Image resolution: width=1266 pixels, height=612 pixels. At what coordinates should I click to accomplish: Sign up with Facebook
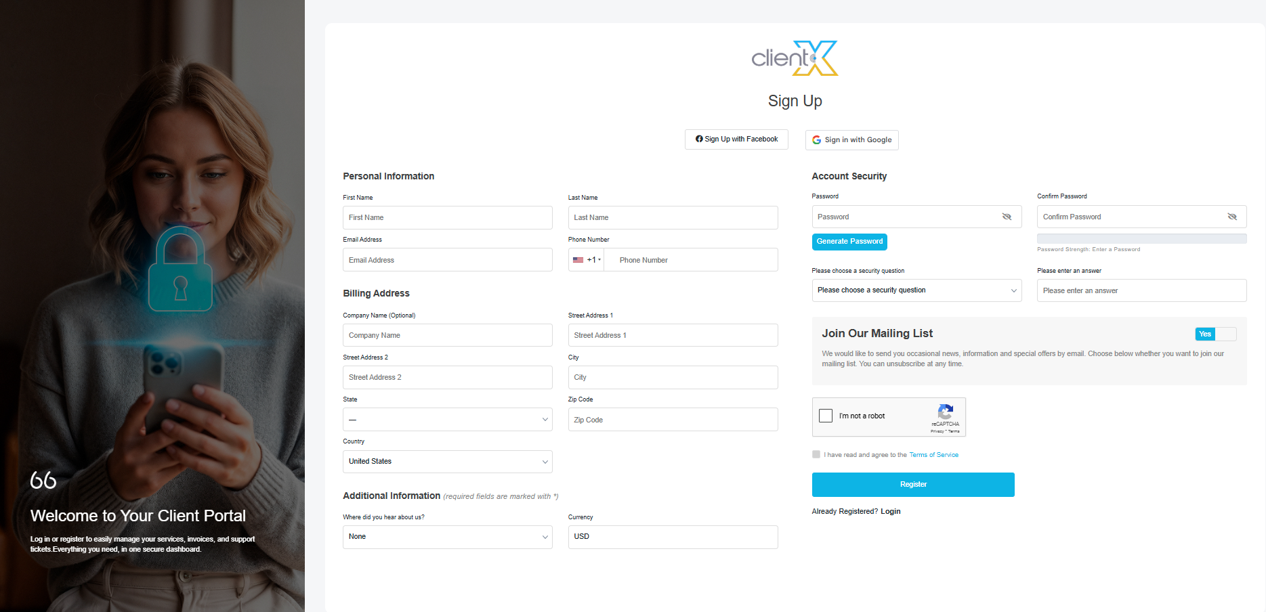(736, 139)
